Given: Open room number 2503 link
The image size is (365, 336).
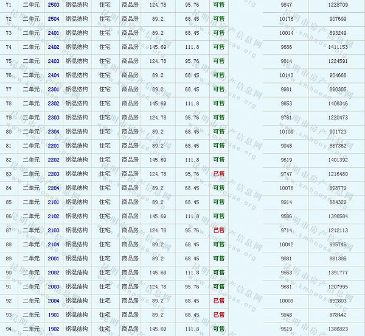Looking at the screenshot, I should pos(54,5).
